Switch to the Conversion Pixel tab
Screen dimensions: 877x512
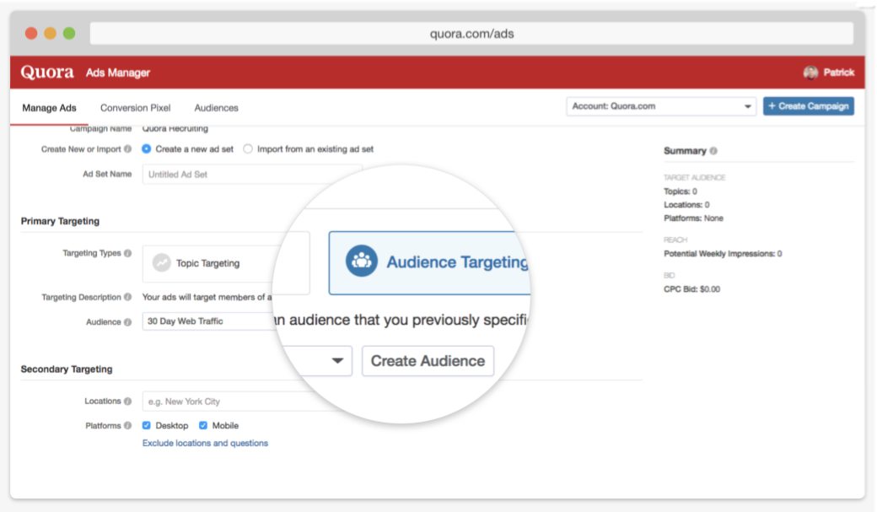136,108
